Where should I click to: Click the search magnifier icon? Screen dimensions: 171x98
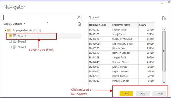coord(79,17)
